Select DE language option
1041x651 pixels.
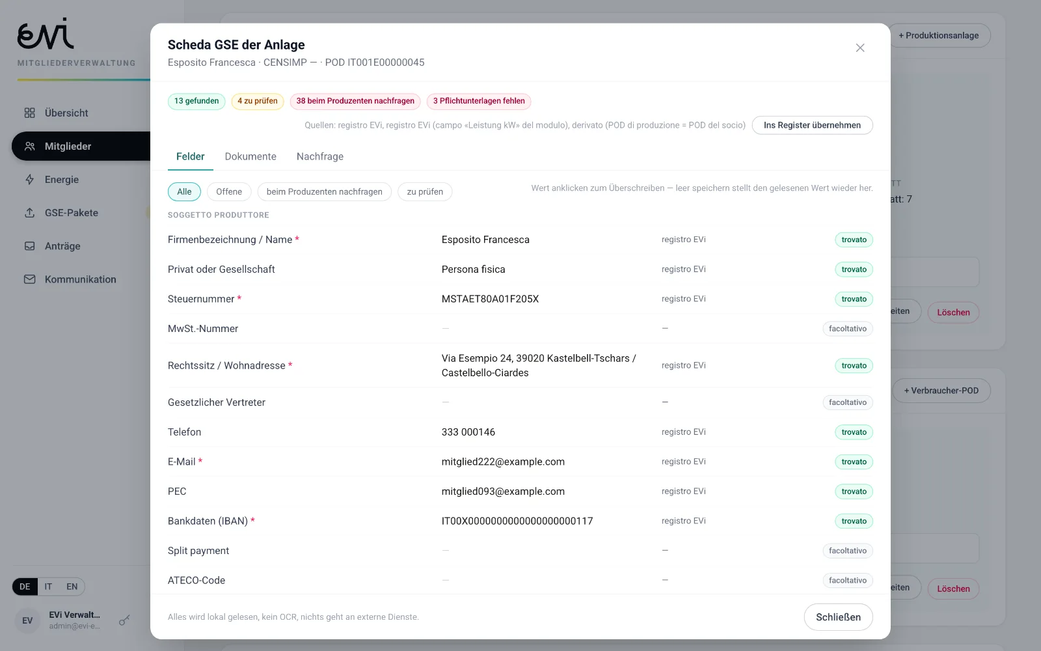coord(25,587)
